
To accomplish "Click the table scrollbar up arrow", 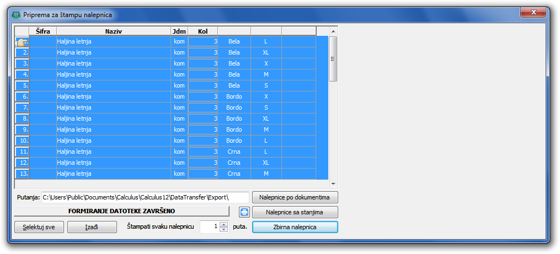I will (333, 31).
